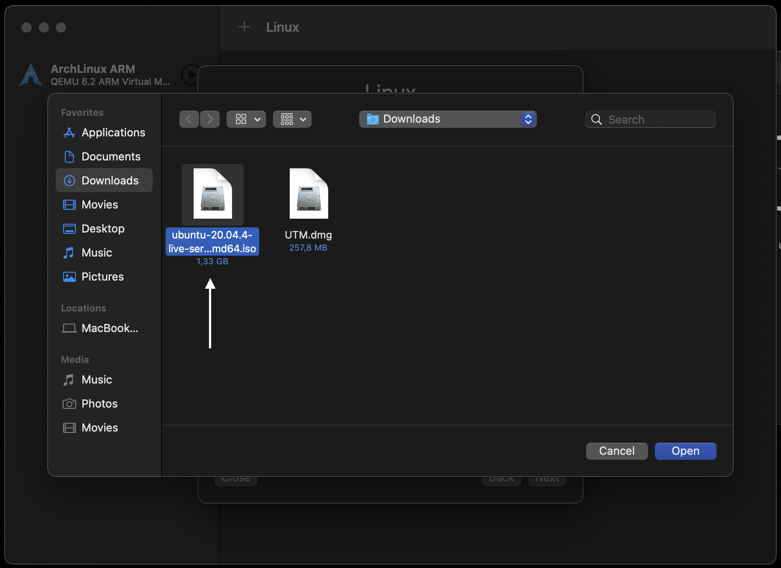
Task: Select the ubuntu-20.04.4 ISO file icon
Action: coord(212,194)
